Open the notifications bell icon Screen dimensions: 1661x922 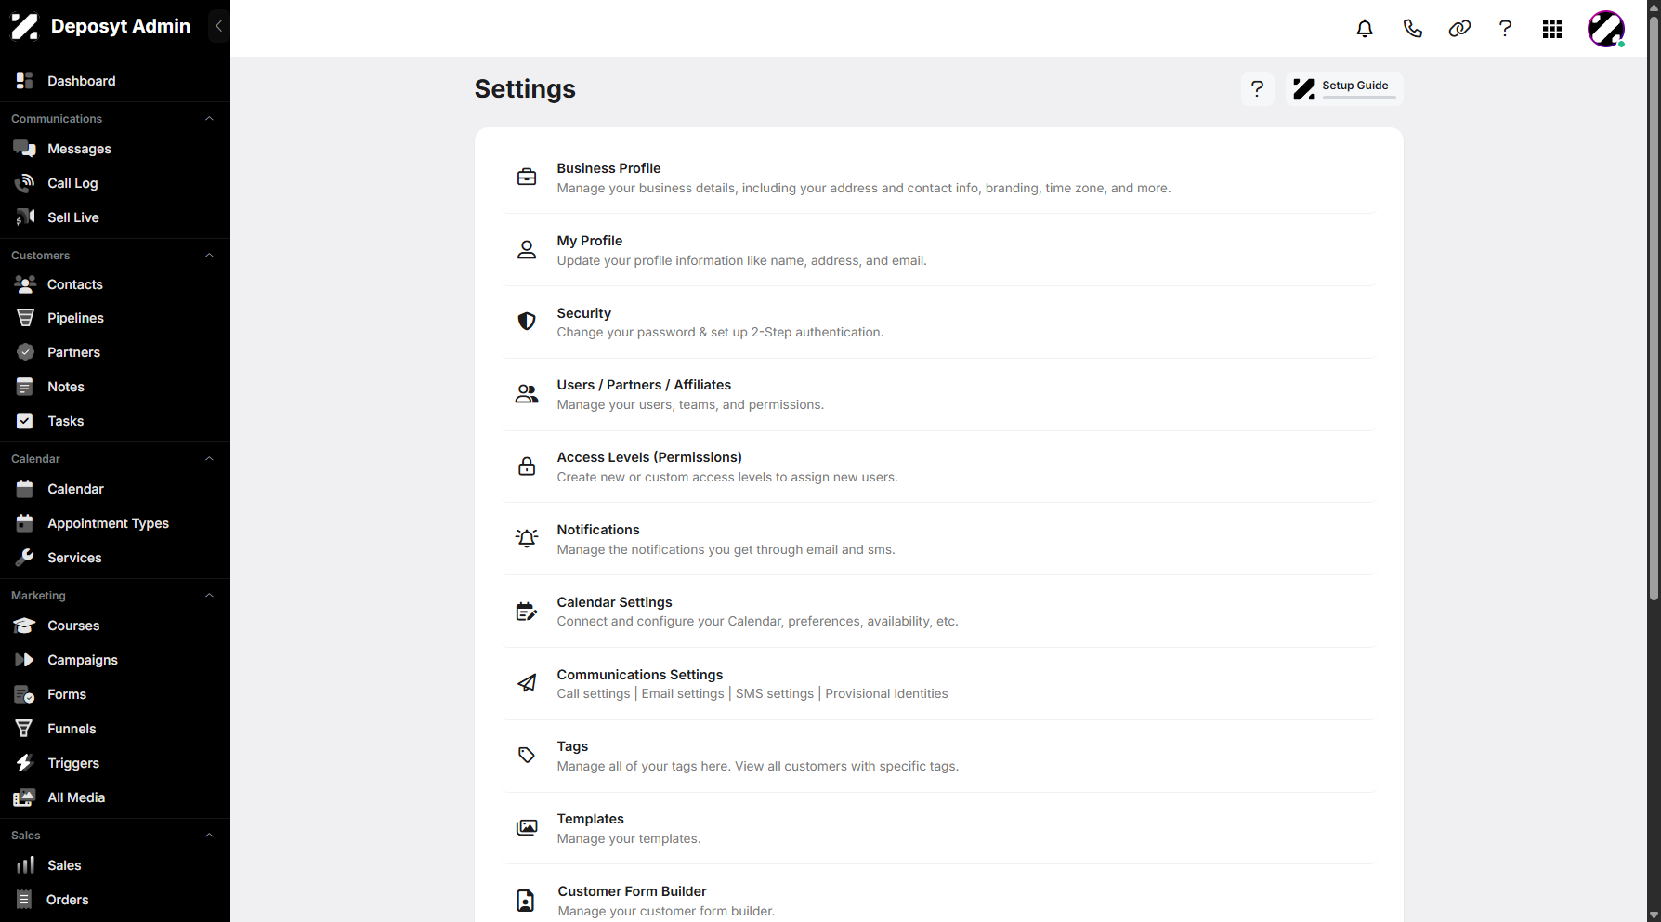tap(1365, 29)
